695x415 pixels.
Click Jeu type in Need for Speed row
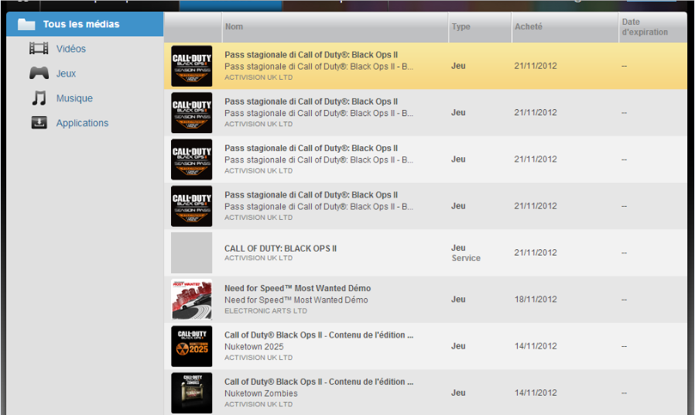[x=458, y=300]
